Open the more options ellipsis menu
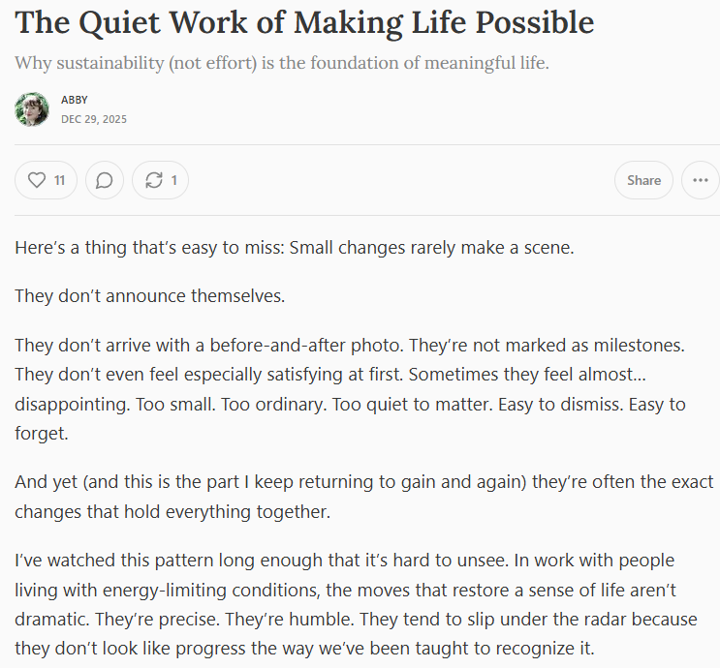Screen dimensions: 720x668 coord(701,180)
